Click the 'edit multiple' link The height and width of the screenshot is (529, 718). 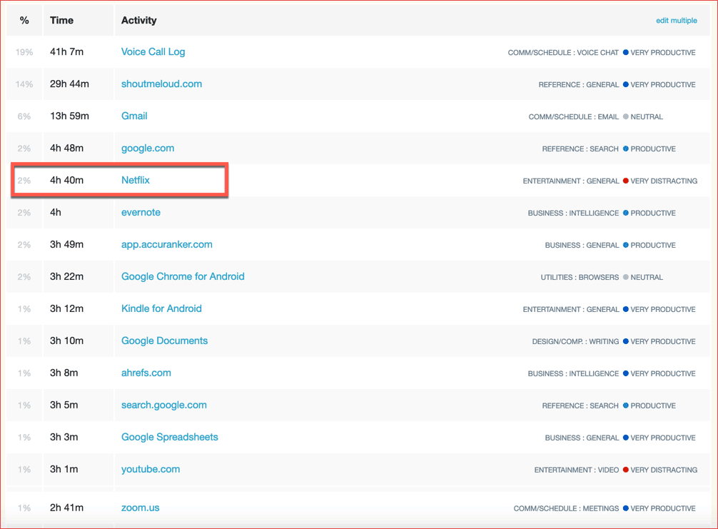click(676, 21)
